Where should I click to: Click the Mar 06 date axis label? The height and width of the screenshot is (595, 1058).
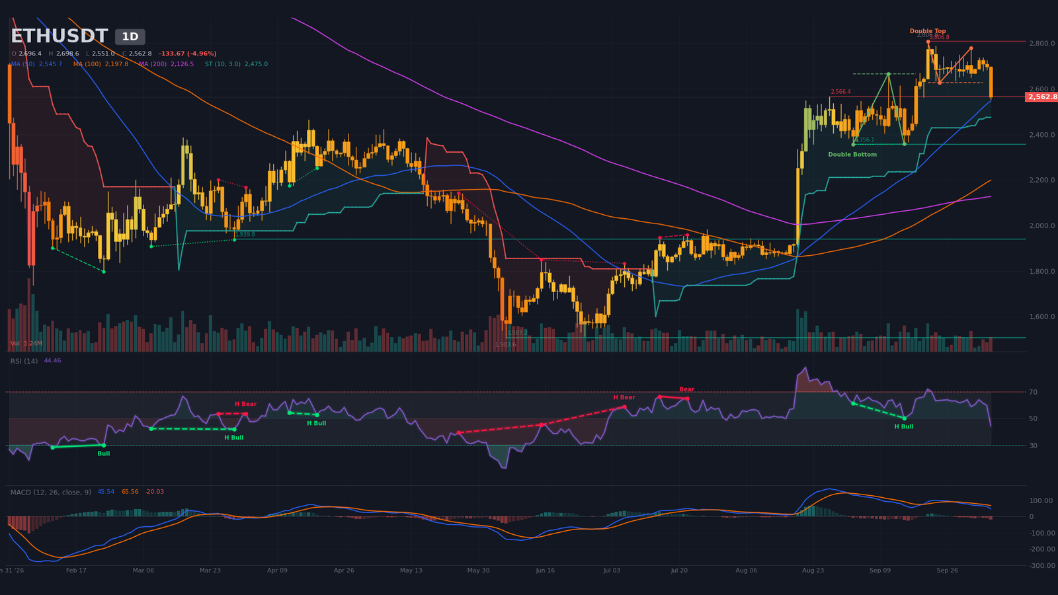pos(143,571)
